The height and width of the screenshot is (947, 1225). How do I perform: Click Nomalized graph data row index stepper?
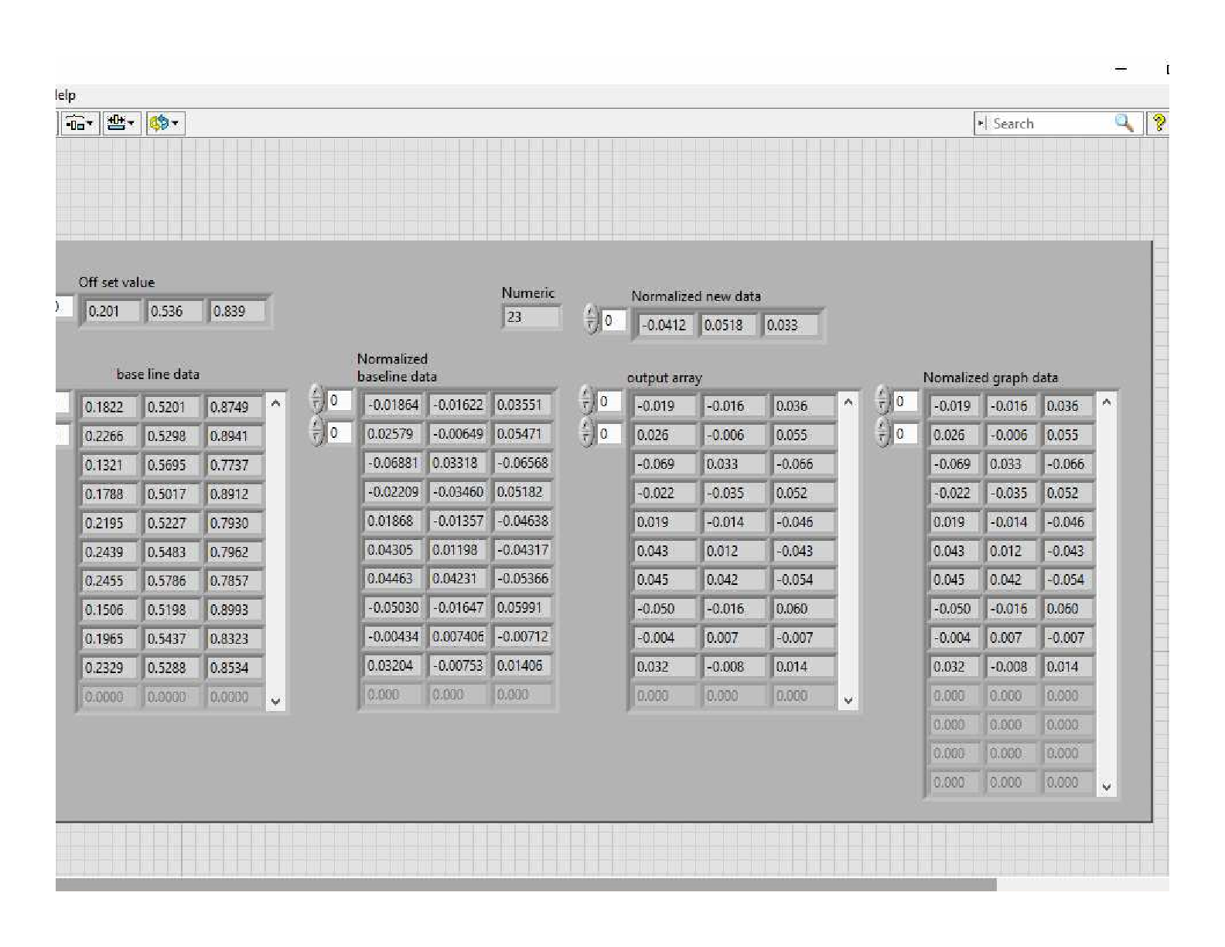coord(882,401)
